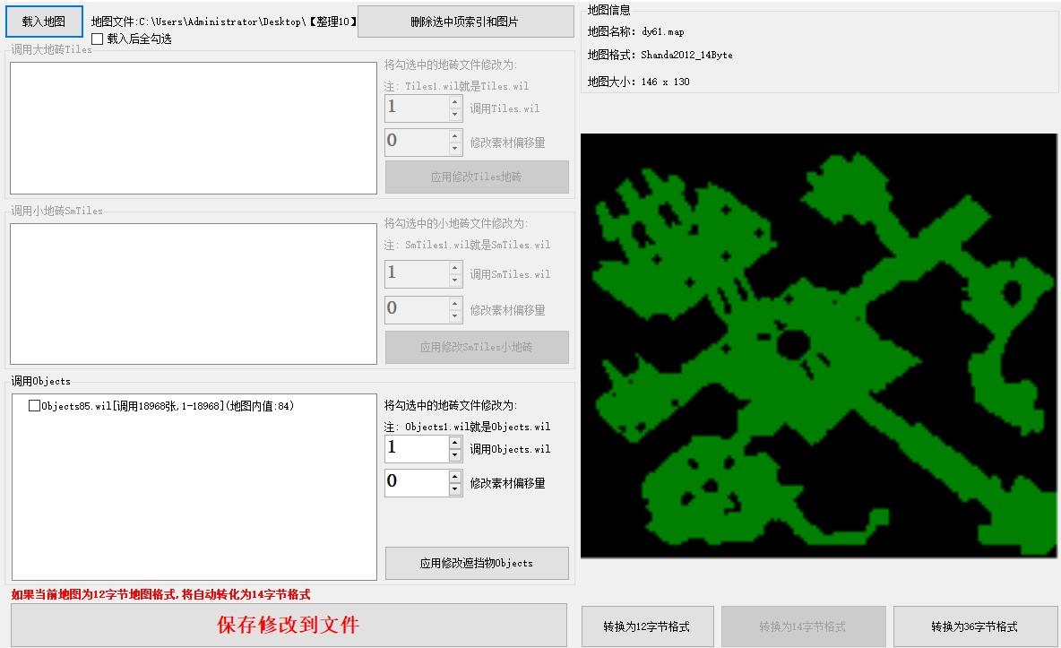The image size is (1061, 648).
Task: Click the 载入地图 load map button
Action: pos(44,22)
